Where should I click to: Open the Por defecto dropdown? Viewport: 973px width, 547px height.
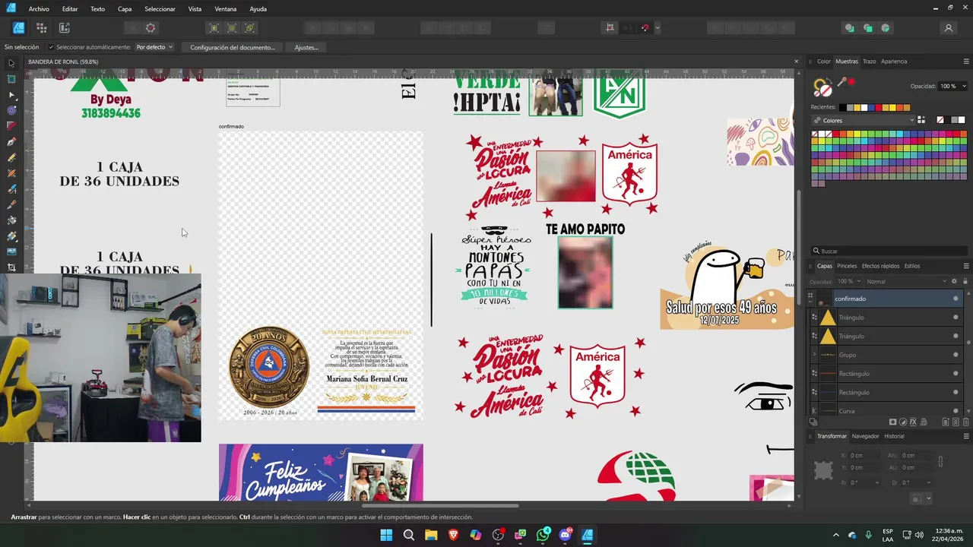pos(154,47)
